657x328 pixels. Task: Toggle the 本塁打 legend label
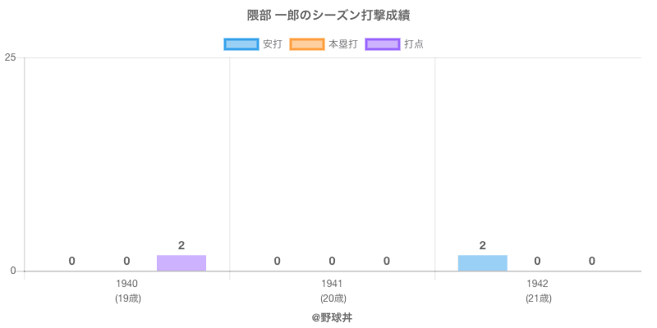click(x=342, y=44)
